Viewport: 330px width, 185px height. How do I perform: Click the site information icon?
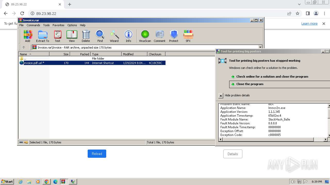32,13
